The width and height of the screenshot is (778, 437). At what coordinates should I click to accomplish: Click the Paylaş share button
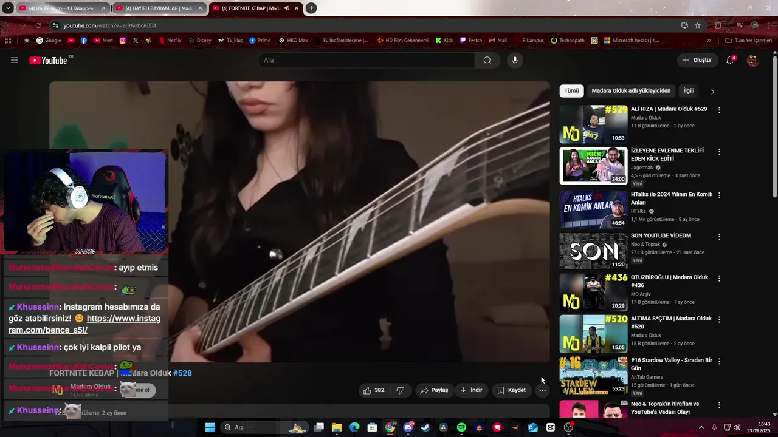coord(434,390)
